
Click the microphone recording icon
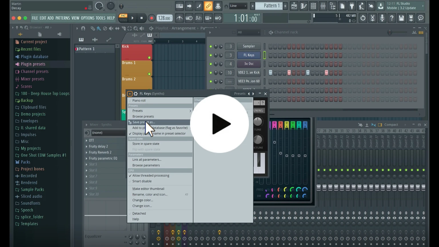pyautogui.click(x=382, y=18)
